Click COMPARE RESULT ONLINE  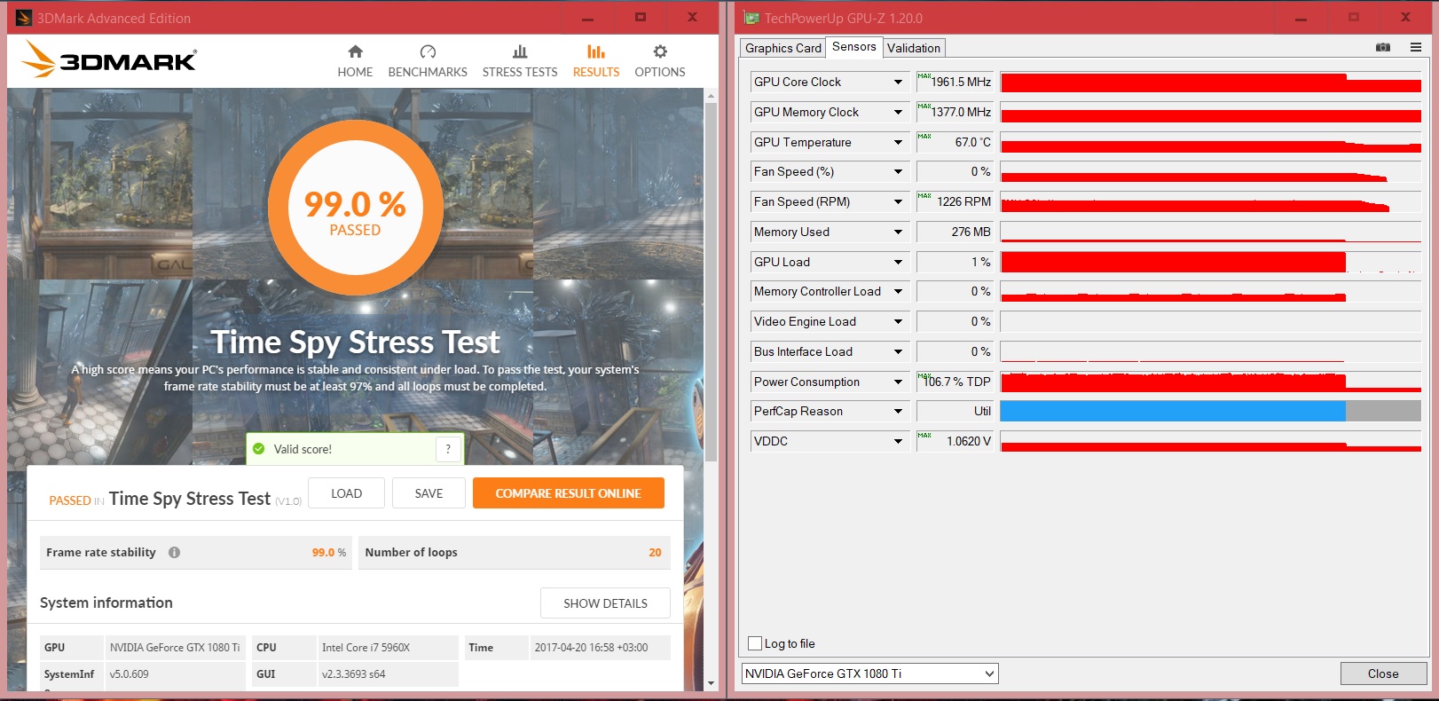coord(569,493)
